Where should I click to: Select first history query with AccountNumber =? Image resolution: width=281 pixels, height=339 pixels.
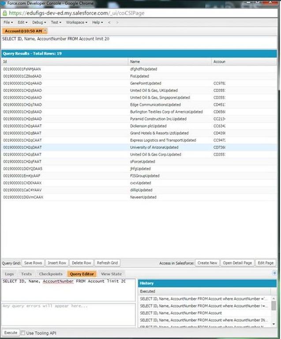tap(204, 298)
